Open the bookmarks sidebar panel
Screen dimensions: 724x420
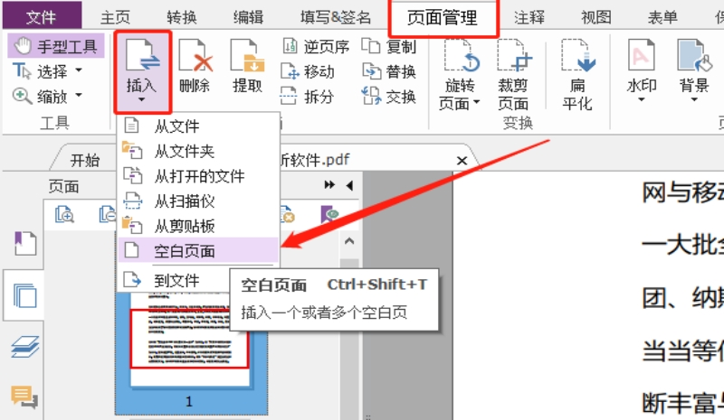point(24,244)
